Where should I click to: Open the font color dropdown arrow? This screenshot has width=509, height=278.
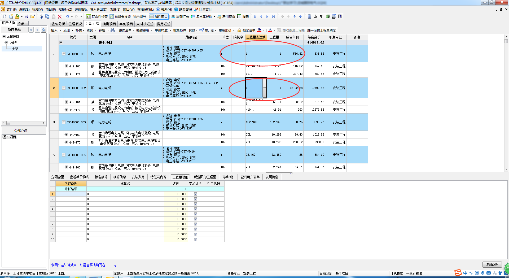pos(275,30)
